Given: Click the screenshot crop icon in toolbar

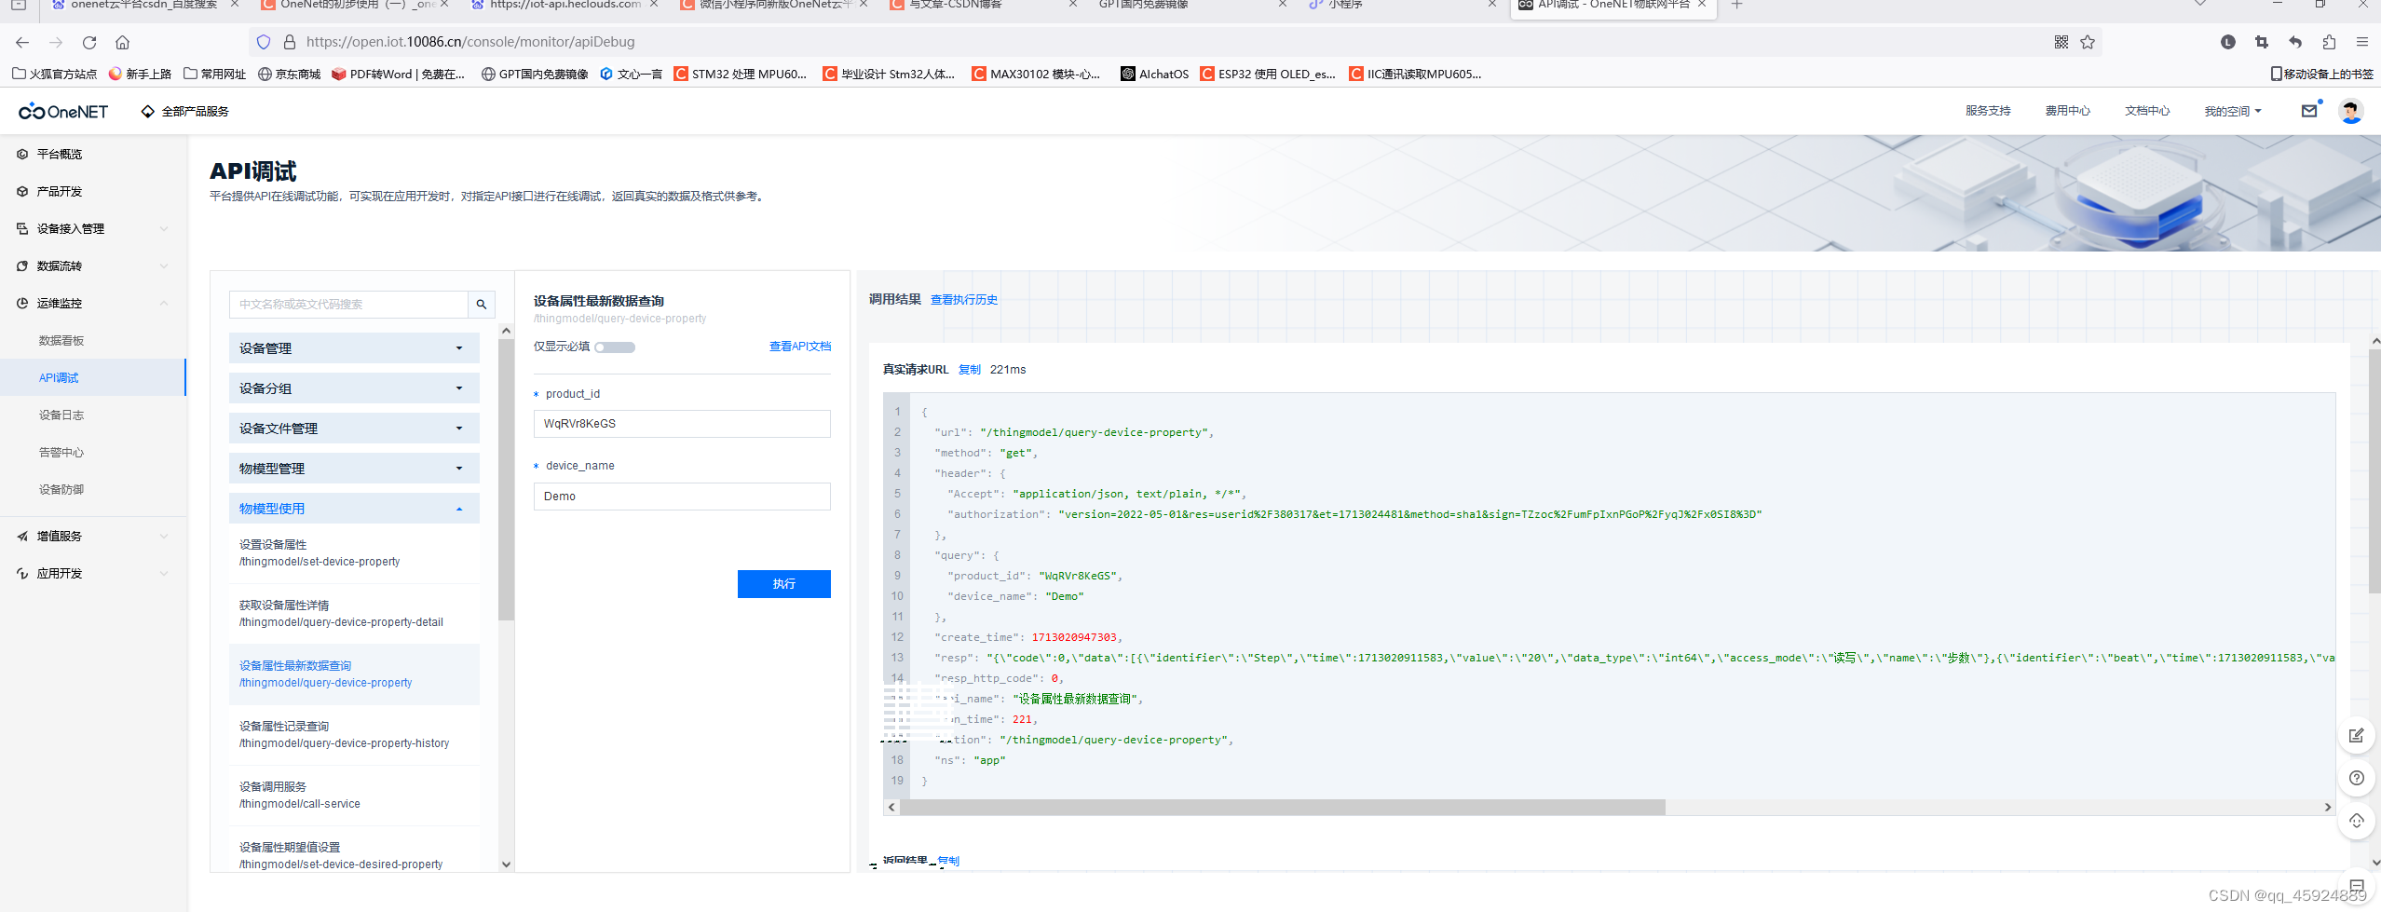Looking at the screenshot, I should [2262, 42].
